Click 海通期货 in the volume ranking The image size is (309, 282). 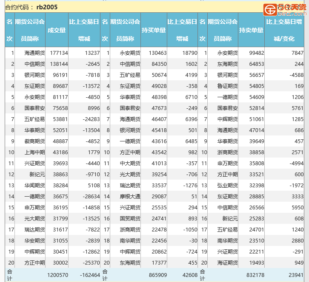point(34,53)
